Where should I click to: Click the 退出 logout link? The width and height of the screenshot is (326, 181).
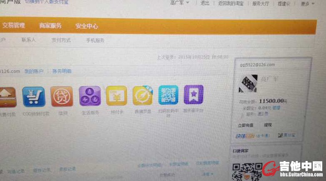tap(205, 3)
